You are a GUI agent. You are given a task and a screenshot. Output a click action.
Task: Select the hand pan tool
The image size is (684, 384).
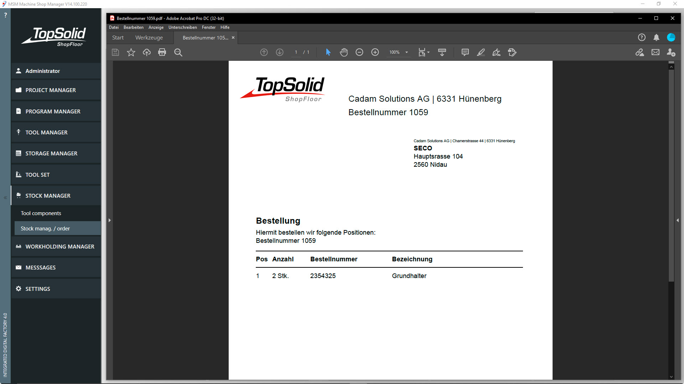(343, 52)
